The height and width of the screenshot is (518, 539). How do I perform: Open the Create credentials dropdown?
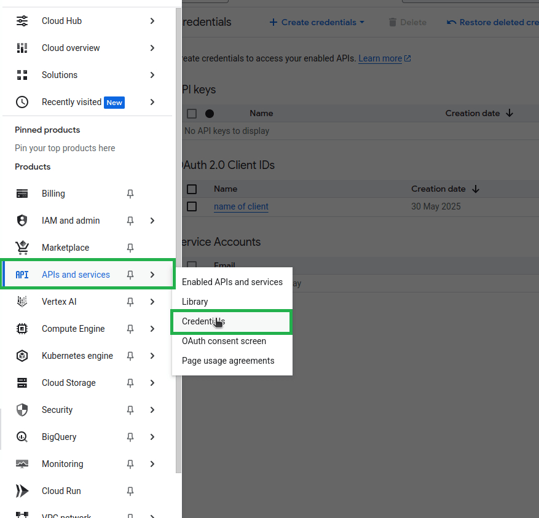click(317, 22)
